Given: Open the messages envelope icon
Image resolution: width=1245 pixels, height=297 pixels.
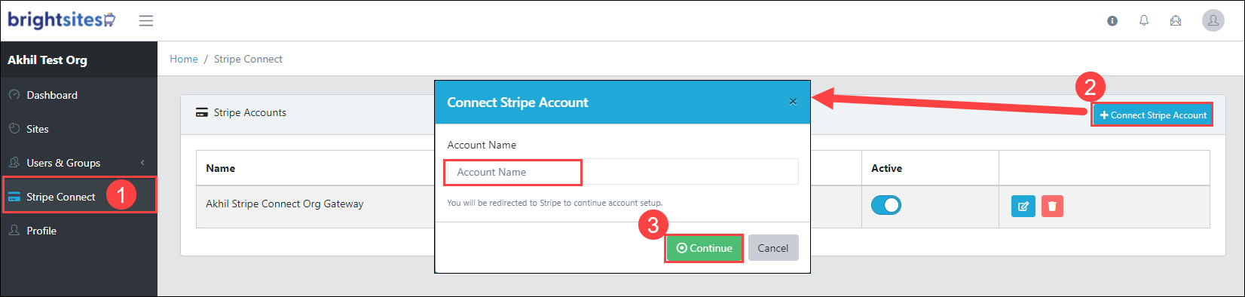Looking at the screenshot, I should (x=1176, y=21).
